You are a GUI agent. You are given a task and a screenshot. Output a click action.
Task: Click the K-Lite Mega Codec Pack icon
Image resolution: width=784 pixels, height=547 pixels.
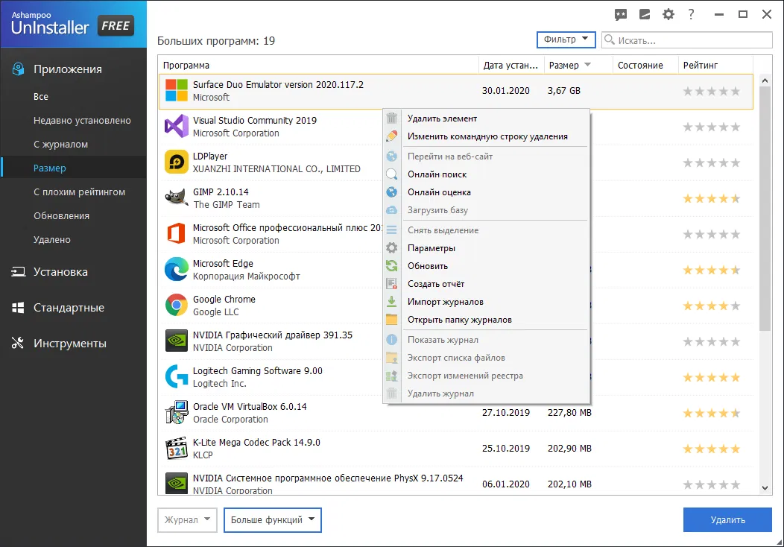click(x=177, y=448)
